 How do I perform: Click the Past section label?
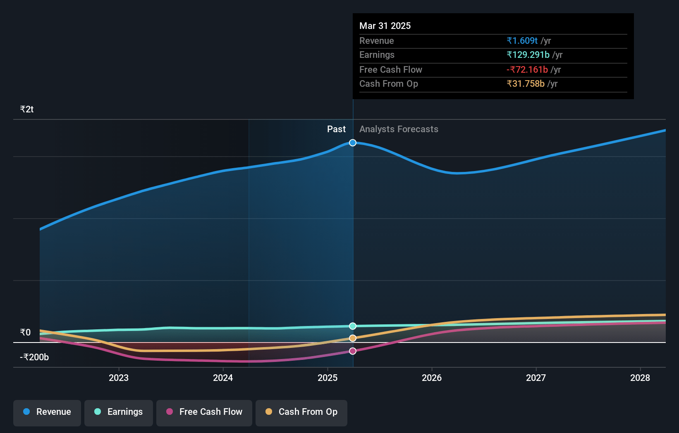point(336,129)
